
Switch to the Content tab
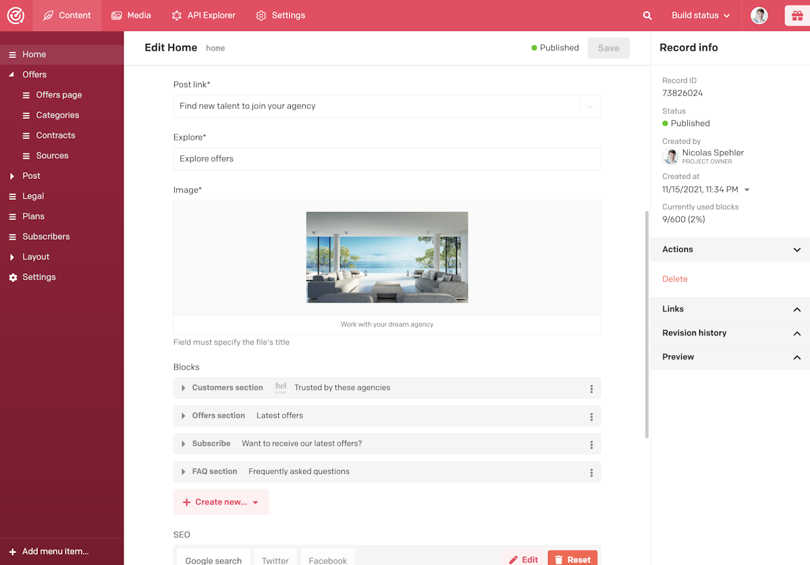[x=67, y=16]
